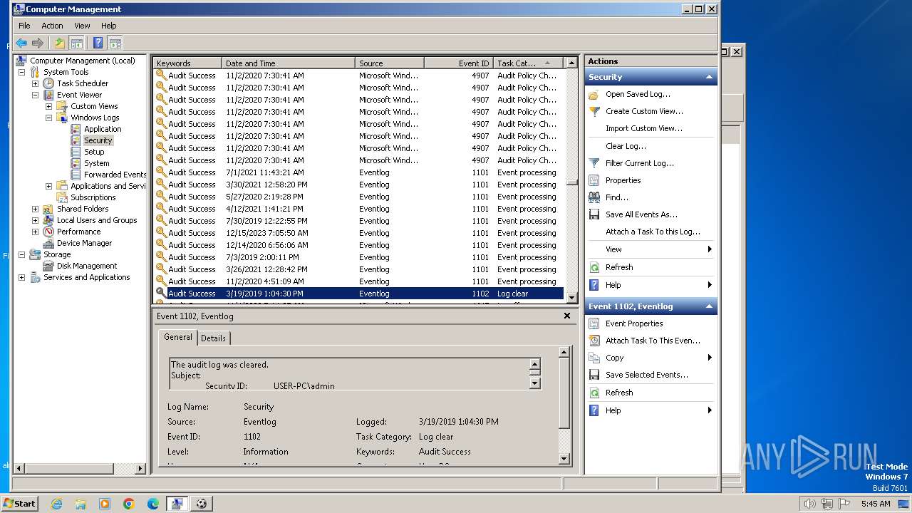Click Save Selected Events action
The height and width of the screenshot is (513, 912).
647,375
